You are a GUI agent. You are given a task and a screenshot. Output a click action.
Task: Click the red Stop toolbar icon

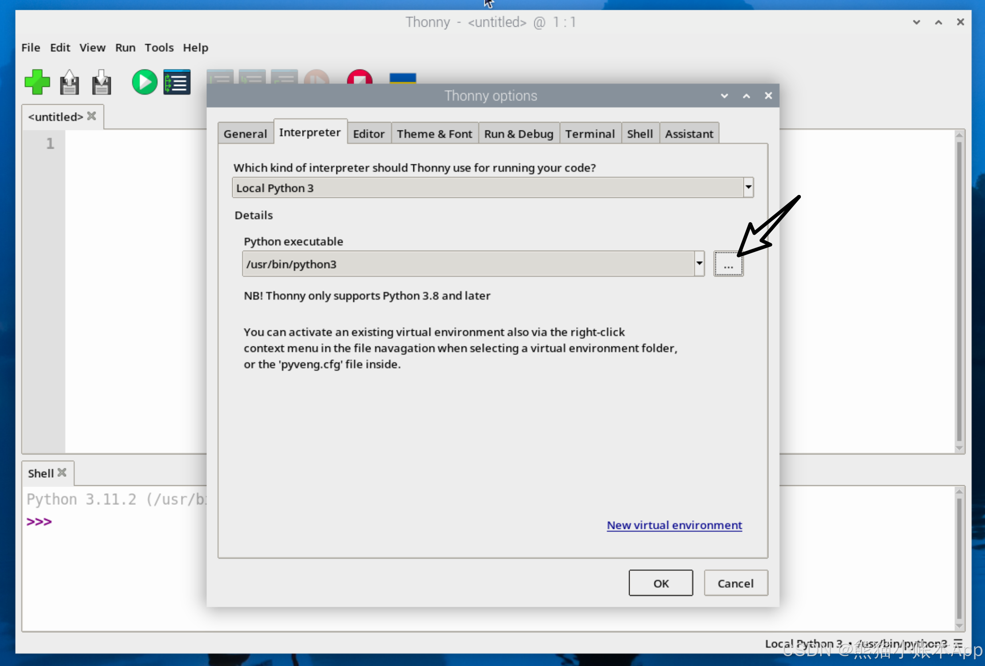pos(359,77)
